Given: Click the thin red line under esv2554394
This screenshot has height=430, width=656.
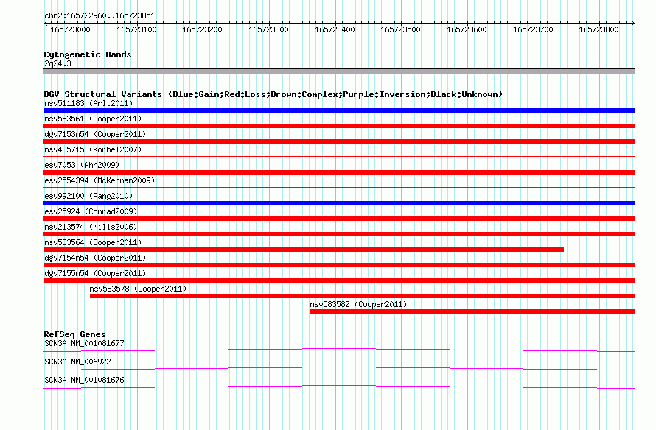Looking at the screenshot, I should [x=339, y=188].
